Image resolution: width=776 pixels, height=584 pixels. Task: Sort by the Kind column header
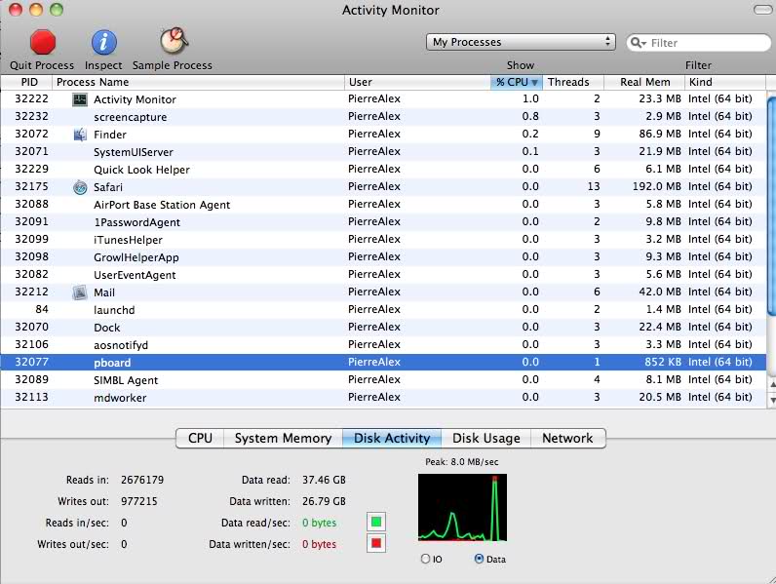(725, 82)
